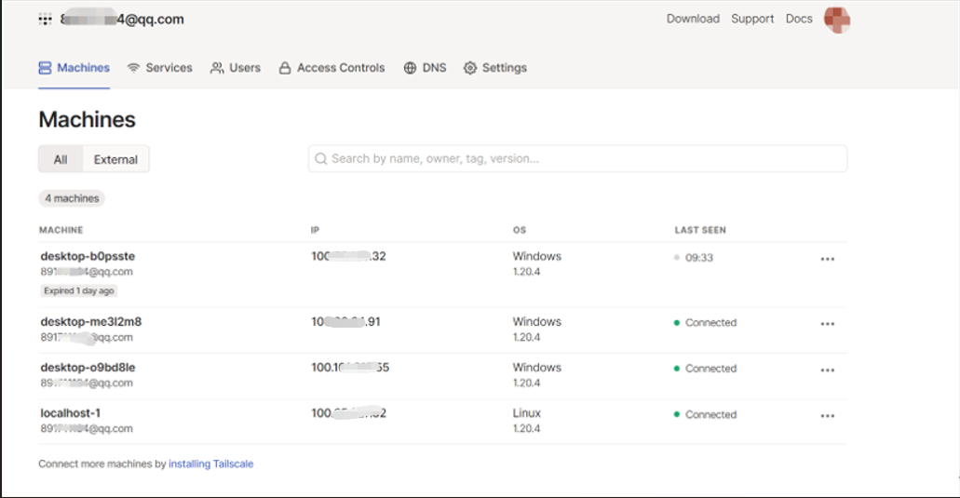Click the Download link
The image size is (960, 498).
coord(693,19)
